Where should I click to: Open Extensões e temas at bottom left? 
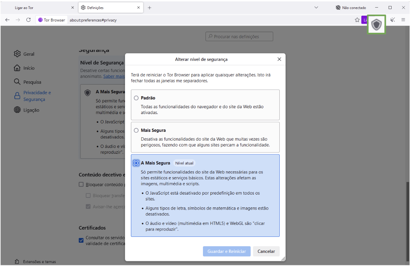click(x=32, y=261)
